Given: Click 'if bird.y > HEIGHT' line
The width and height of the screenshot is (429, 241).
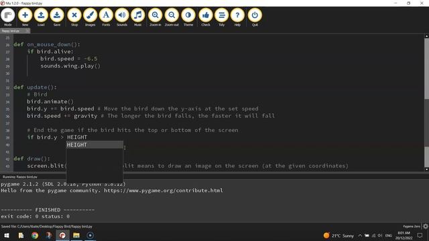Looking at the screenshot, I should pyautogui.click(x=57, y=137).
